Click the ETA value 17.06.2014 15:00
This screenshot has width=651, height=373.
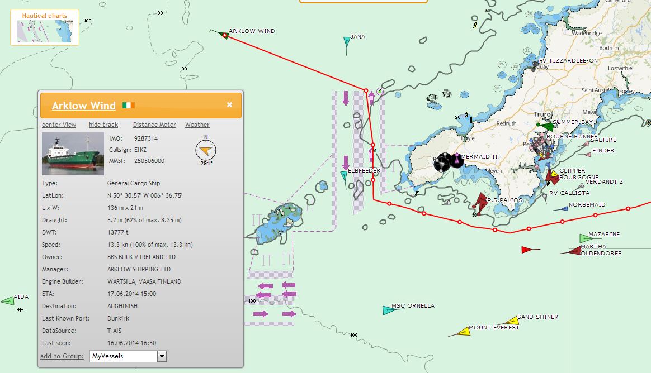131,294
